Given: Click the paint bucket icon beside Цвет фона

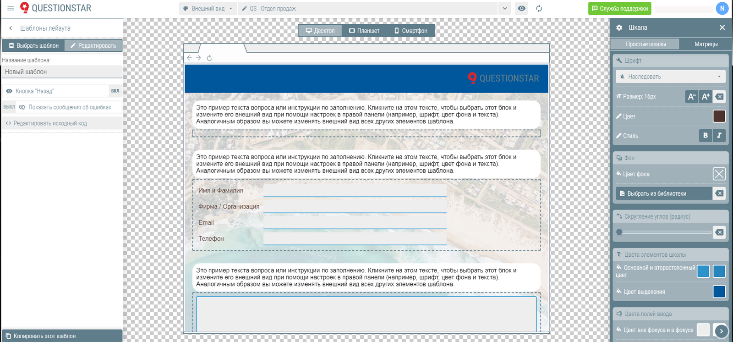Looking at the screenshot, I should (x=619, y=174).
